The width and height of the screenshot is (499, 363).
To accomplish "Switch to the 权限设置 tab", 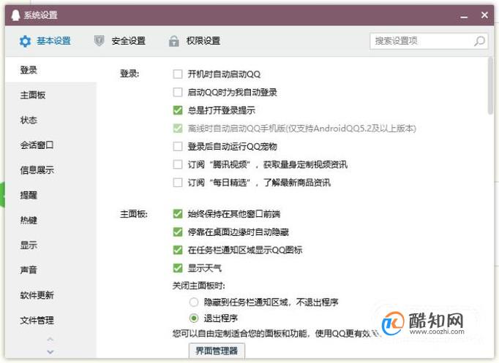I will (x=195, y=41).
